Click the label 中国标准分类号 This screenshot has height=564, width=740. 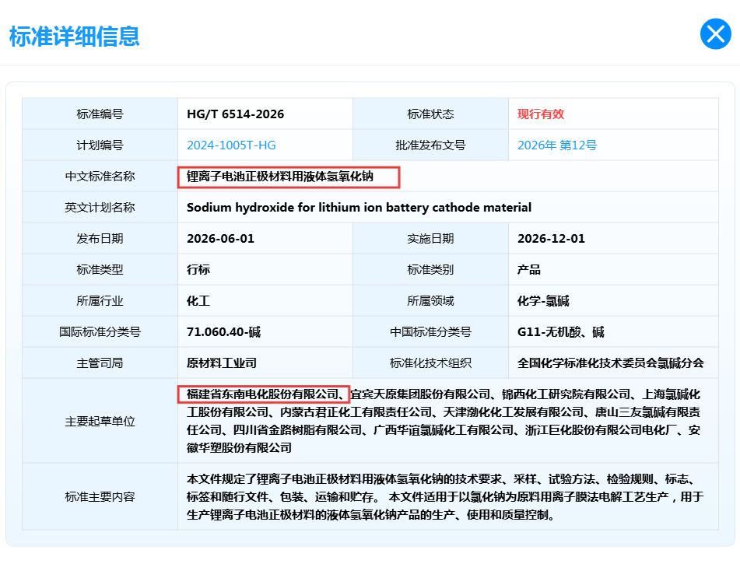(430, 332)
